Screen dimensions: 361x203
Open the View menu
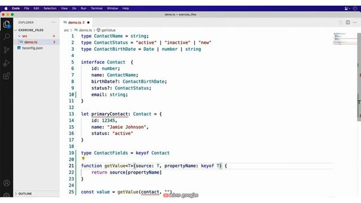click(64, 8)
